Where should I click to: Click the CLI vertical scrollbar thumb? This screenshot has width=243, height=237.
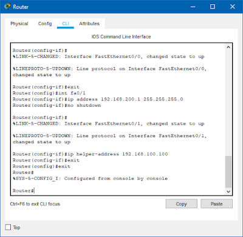pos(228,172)
